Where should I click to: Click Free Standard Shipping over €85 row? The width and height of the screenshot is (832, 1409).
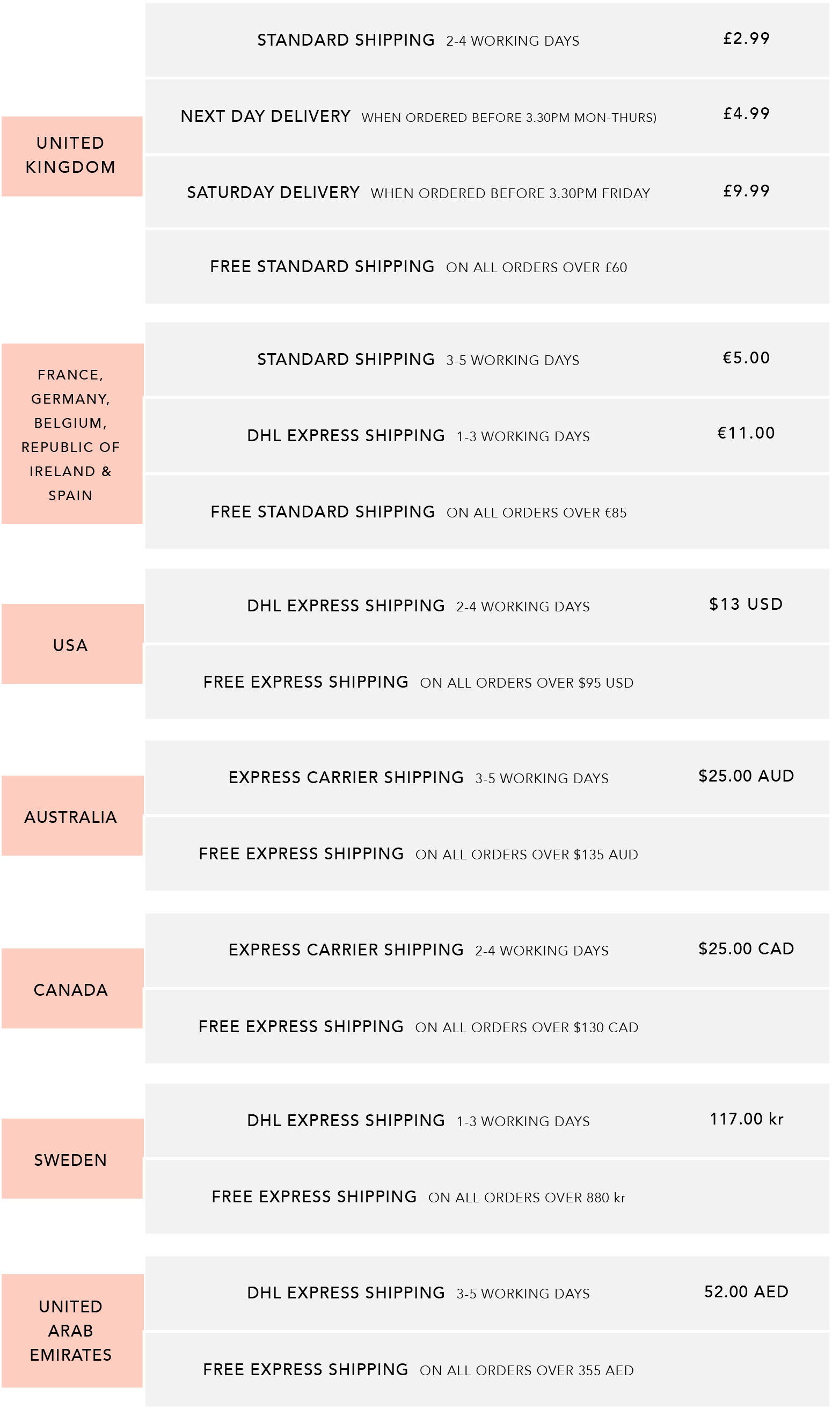(487, 512)
